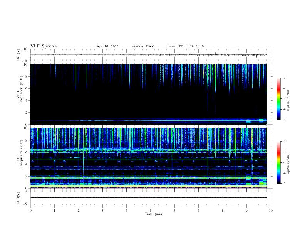The height and width of the screenshot is (236, 305).
Task: Click the time axis tick label "7"
Action: click(199, 211)
